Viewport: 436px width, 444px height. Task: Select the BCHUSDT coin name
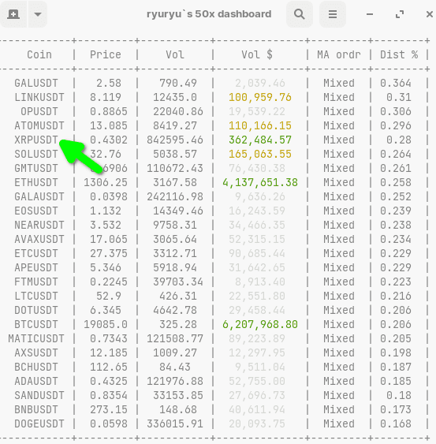point(36,367)
